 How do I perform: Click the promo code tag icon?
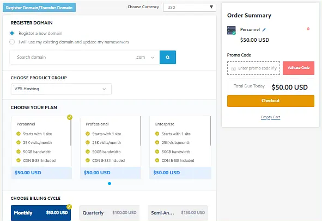(234, 68)
